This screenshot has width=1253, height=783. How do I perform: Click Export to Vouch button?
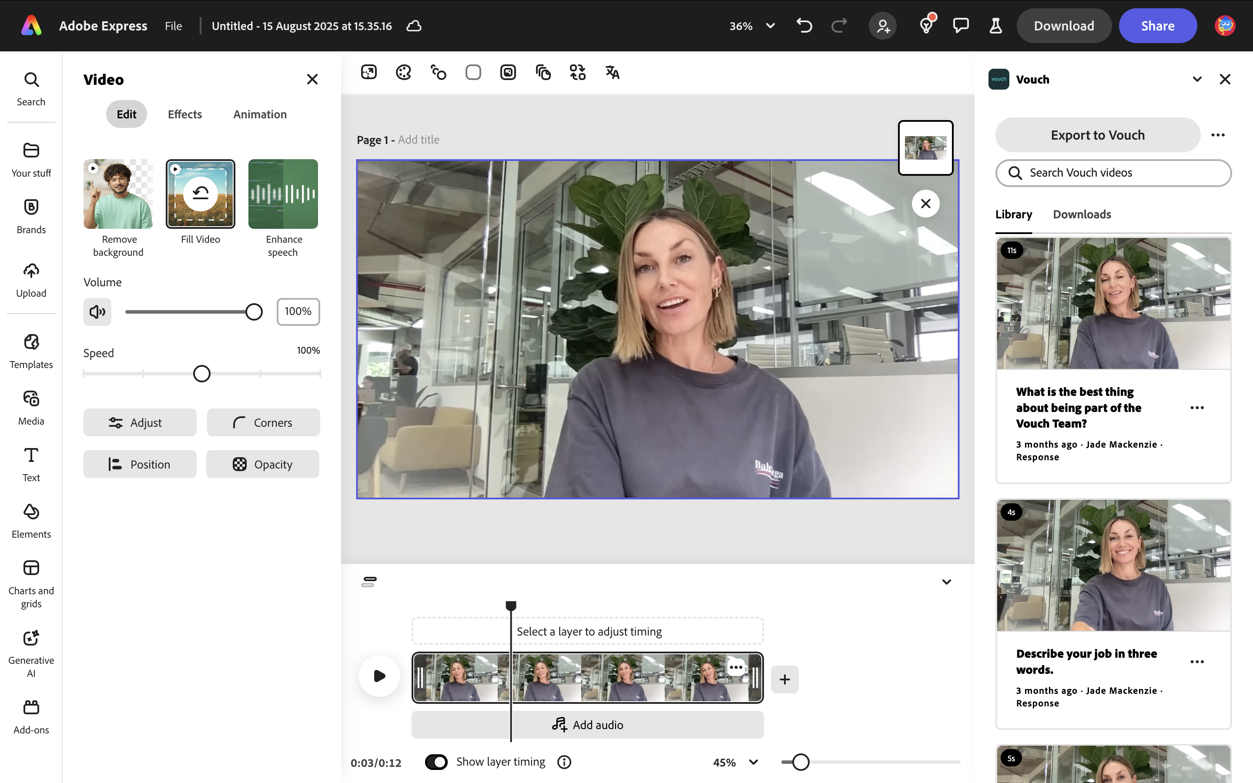pos(1098,135)
